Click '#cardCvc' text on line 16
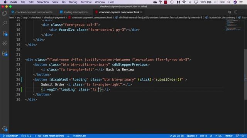The image size is (247, 138). click(66, 30)
